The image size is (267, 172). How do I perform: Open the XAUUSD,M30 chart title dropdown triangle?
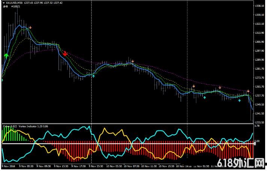(3, 3)
